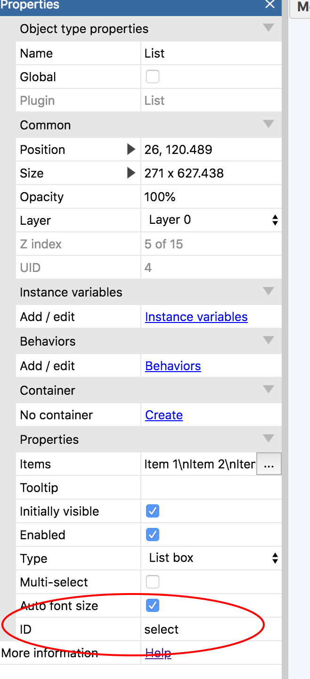The height and width of the screenshot is (679, 310).
Task: Disable the Enabled checkbox
Action: 153,535
